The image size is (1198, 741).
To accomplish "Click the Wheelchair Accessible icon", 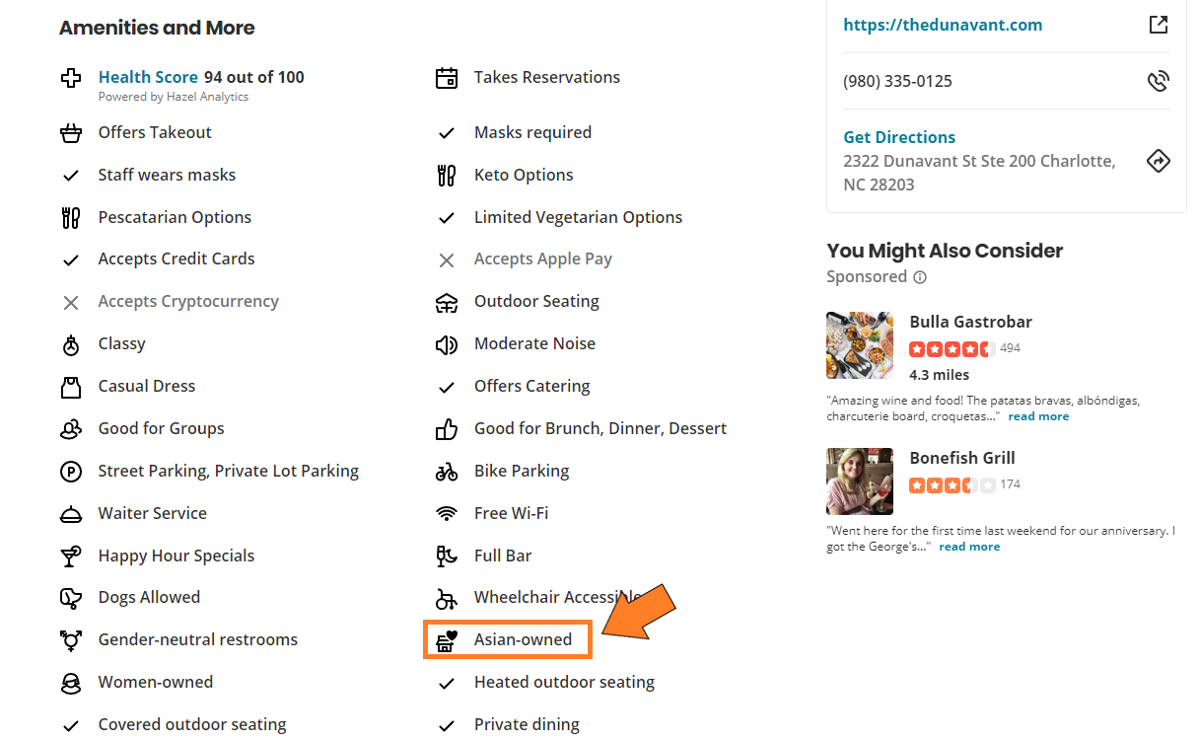I will pyautogui.click(x=447, y=598).
